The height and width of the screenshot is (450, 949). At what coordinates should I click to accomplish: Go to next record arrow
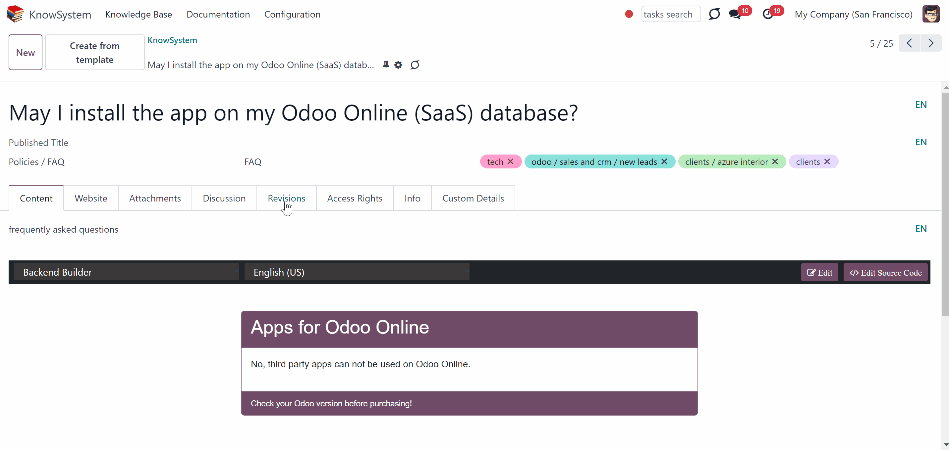[x=931, y=43]
